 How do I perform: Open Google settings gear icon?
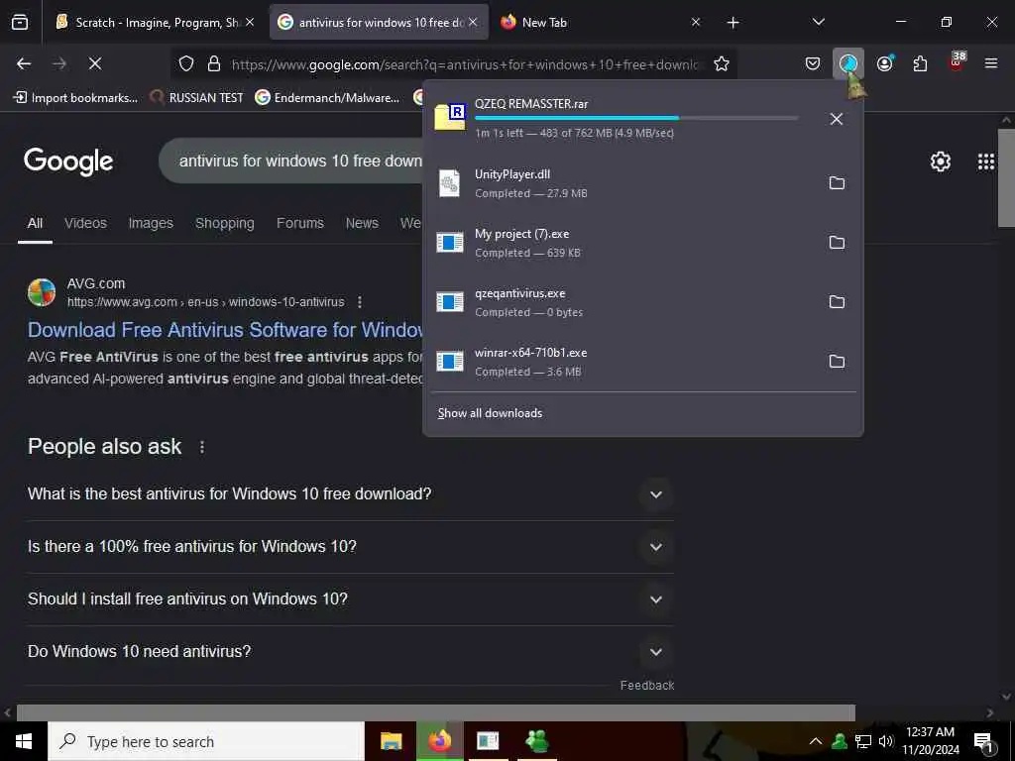click(940, 162)
